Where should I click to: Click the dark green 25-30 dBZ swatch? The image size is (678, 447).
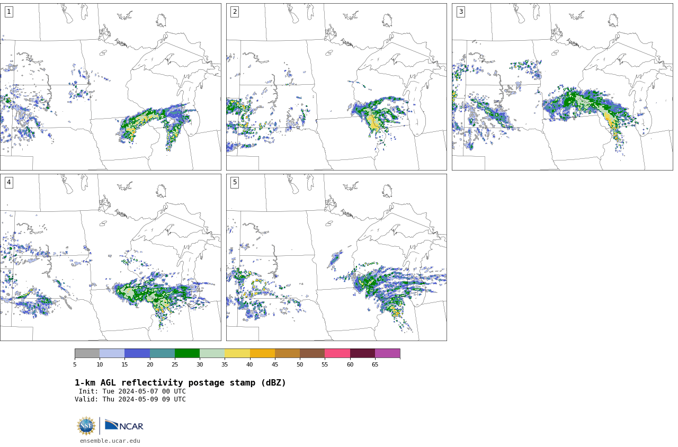click(x=187, y=353)
